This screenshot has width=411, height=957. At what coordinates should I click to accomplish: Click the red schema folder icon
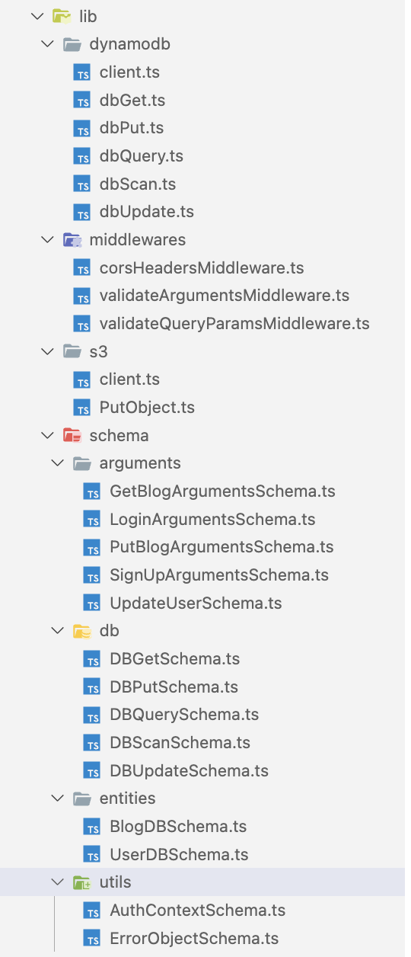[x=72, y=435]
